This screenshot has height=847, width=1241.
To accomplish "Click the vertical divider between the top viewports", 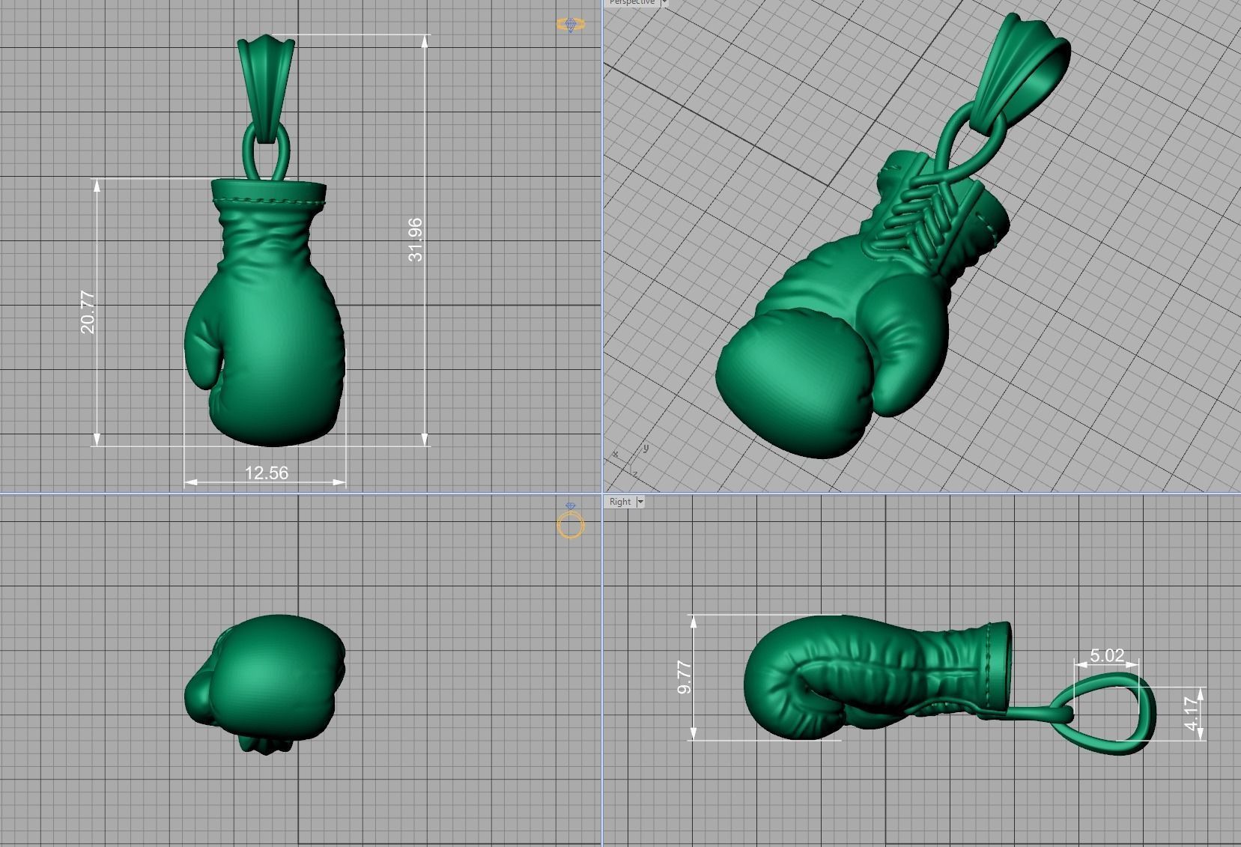I will [602, 247].
